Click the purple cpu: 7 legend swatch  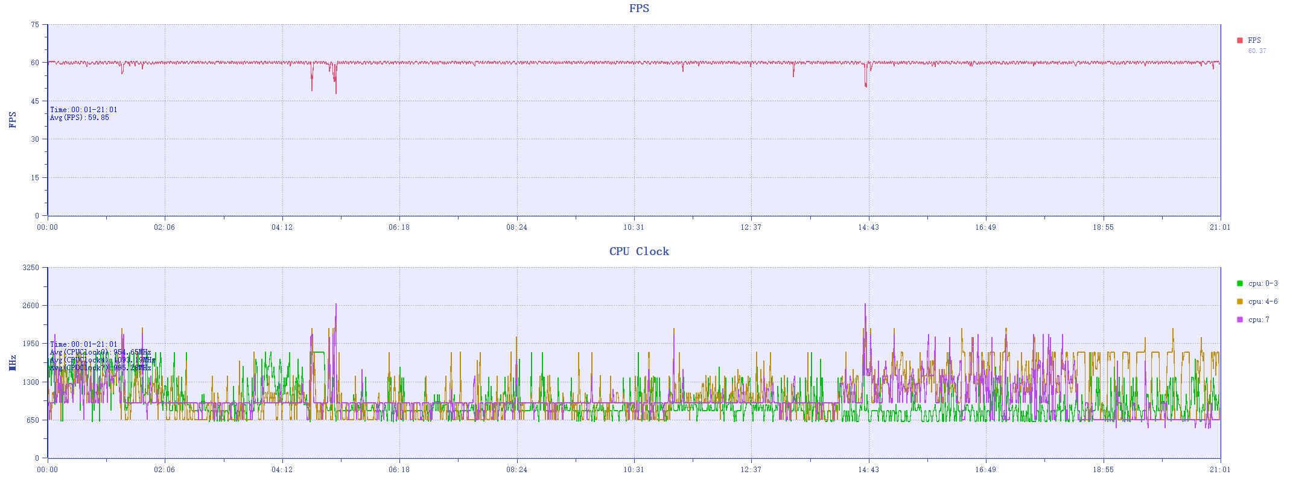click(x=1239, y=320)
